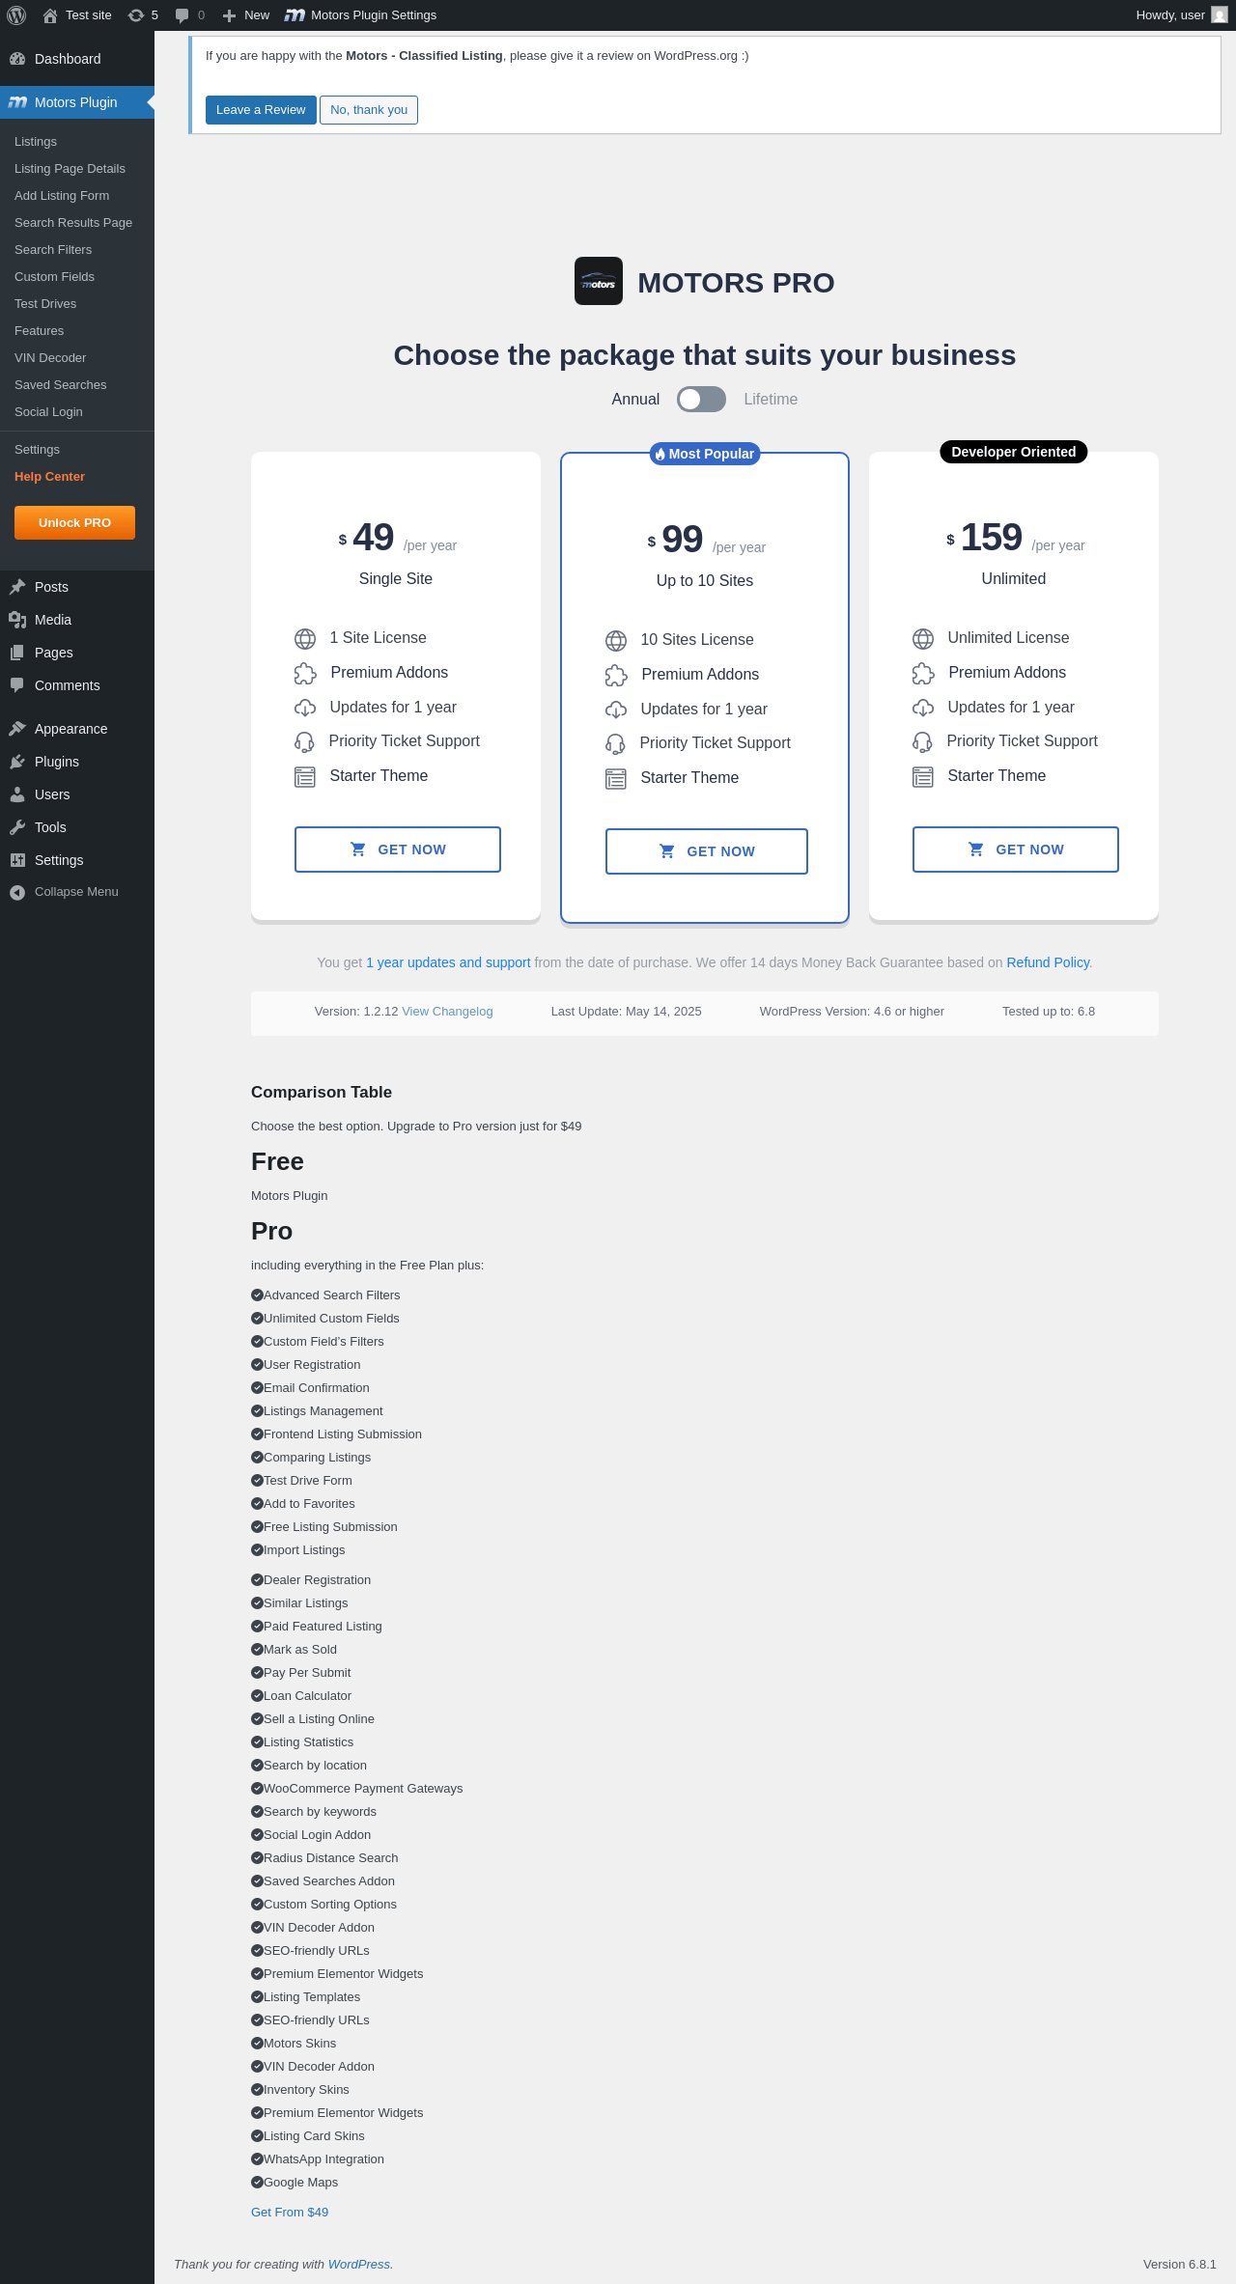The image size is (1236, 2284).
Task: Click the New plus icon in admin bar
Action: 229,15
